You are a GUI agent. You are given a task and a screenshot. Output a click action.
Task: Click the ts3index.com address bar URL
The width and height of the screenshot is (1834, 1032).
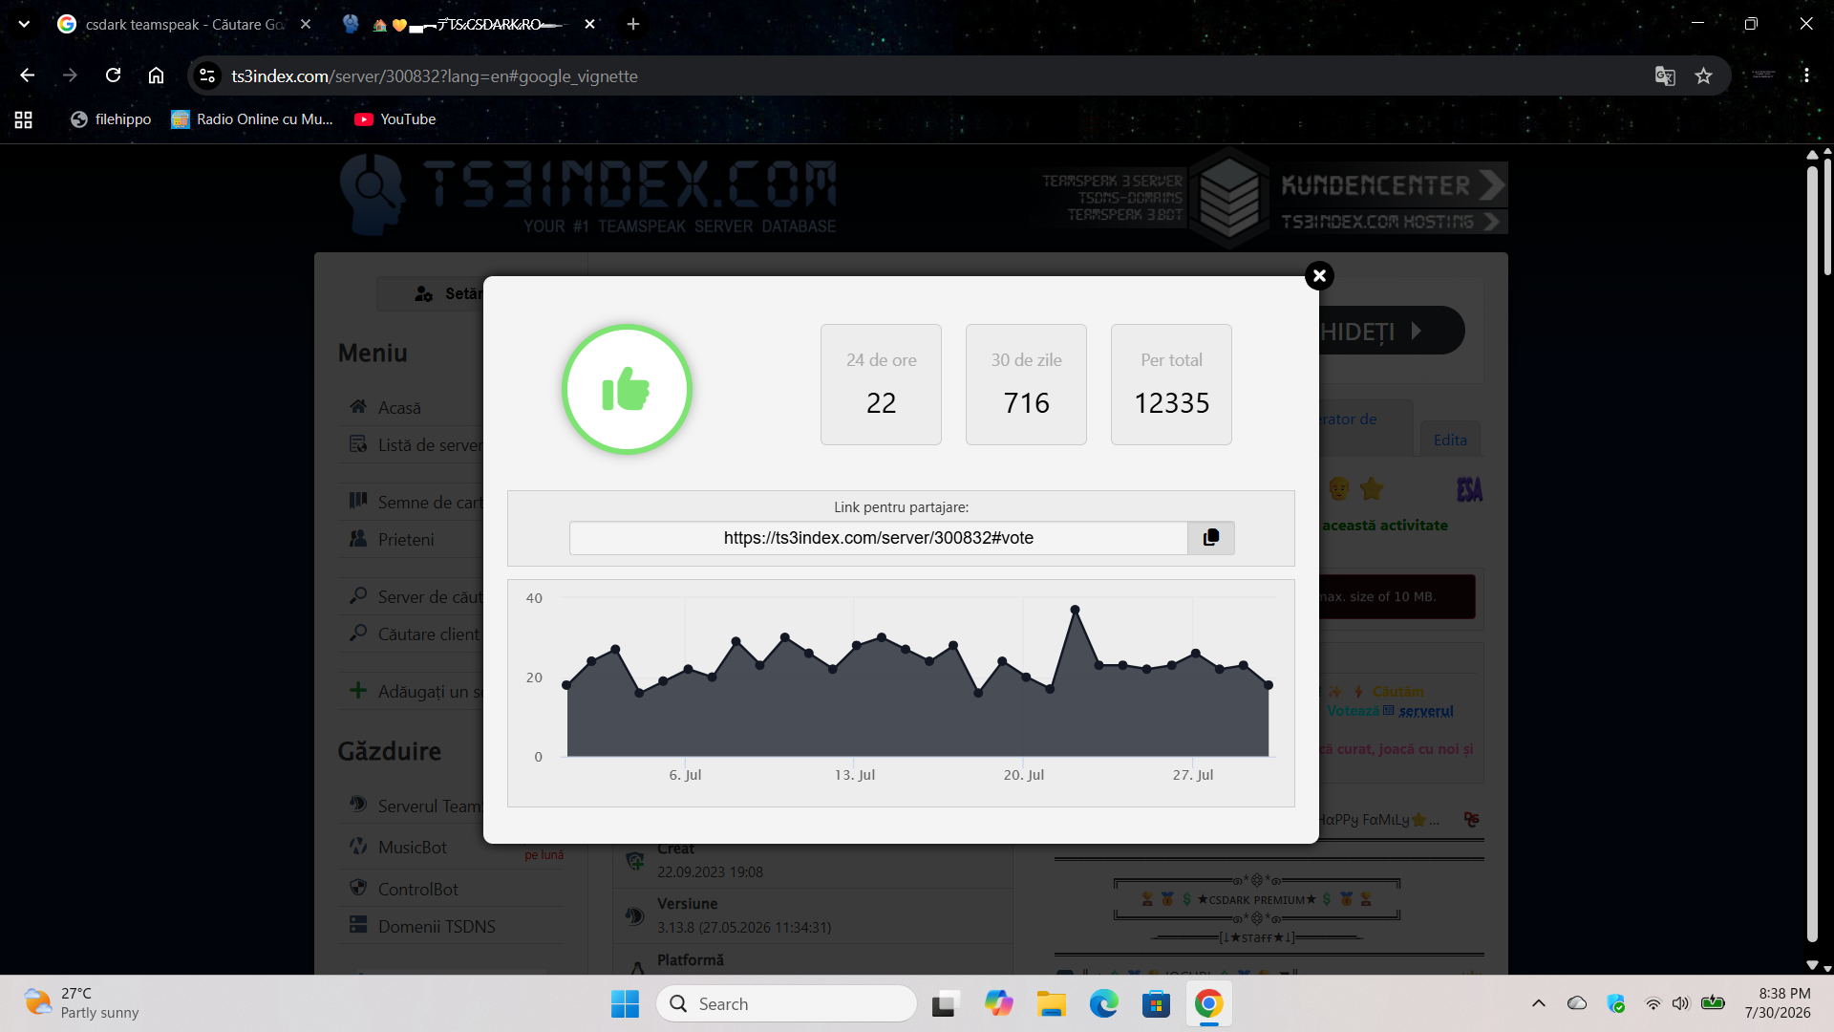(x=435, y=76)
